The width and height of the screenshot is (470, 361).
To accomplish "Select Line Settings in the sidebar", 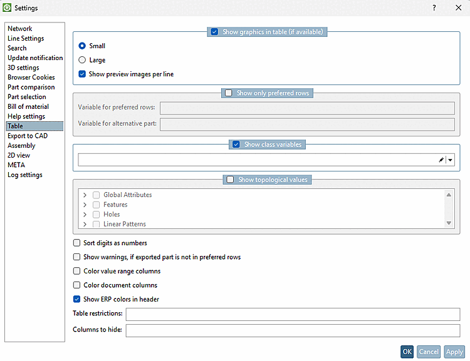I will tap(26, 38).
